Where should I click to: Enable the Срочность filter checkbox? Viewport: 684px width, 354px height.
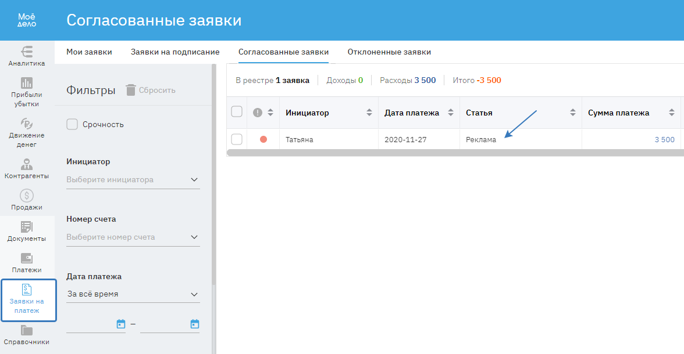coord(72,124)
